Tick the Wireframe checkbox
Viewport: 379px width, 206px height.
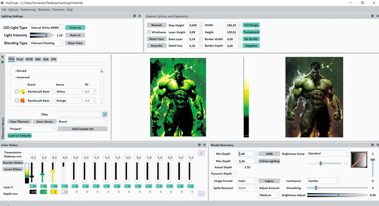(149, 32)
